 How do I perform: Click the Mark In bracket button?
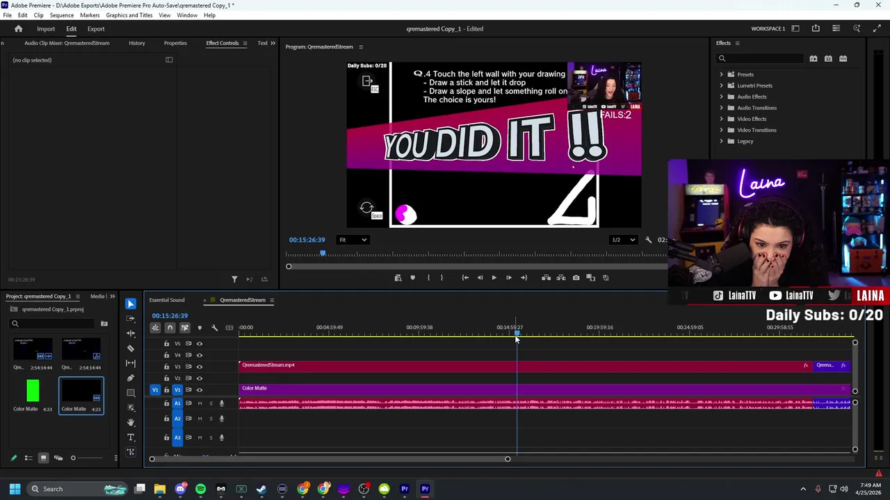click(428, 278)
